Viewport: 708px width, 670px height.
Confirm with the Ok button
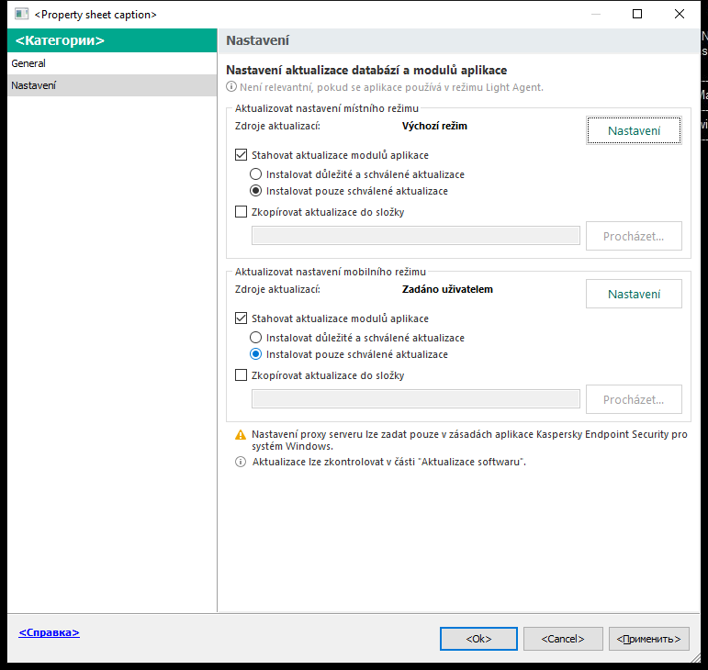[x=478, y=639]
